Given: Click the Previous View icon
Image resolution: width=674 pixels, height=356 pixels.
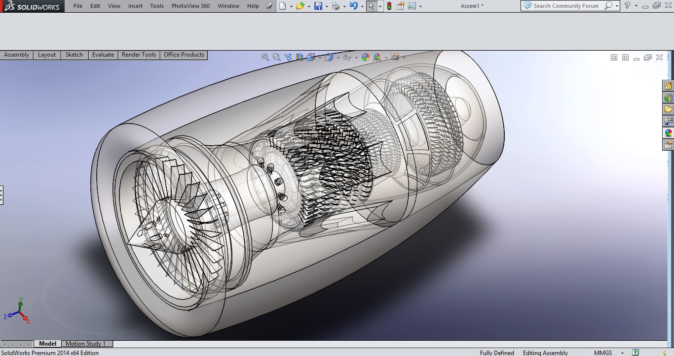Looking at the screenshot, I should coord(288,57).
